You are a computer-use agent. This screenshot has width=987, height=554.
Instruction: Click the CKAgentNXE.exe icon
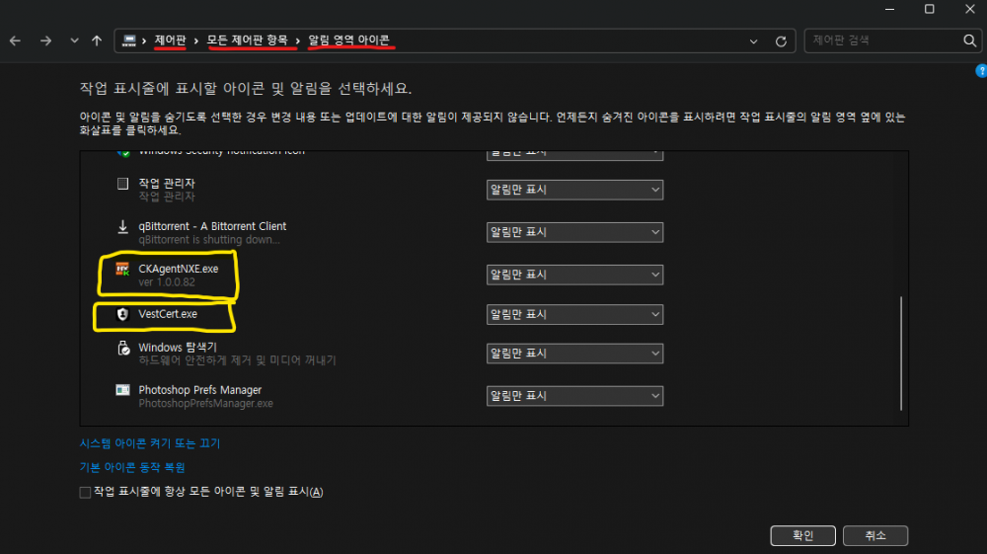pyautogui.click(x=122, y=270)
